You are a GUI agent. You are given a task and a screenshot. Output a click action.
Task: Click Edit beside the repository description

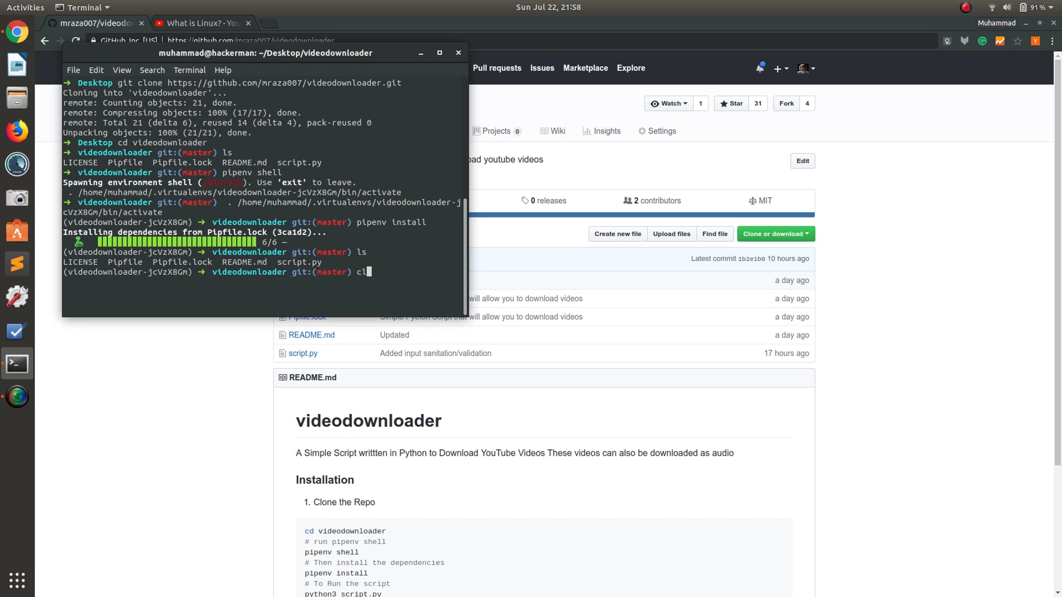click(x=803, y=161)
